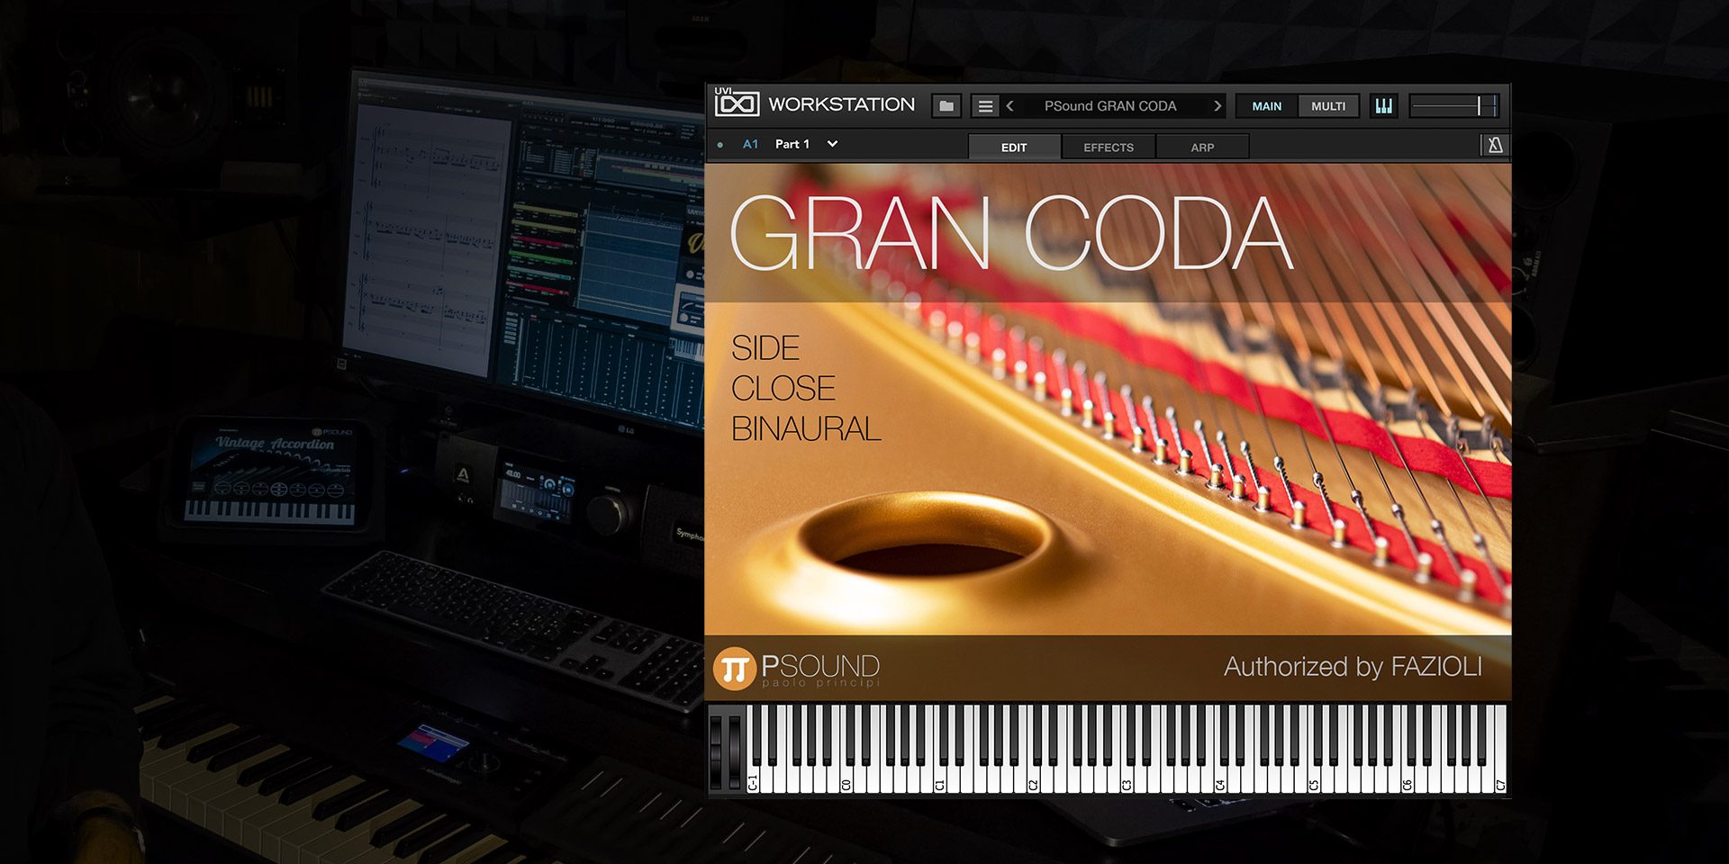This screenshot has height=864, width=1729.
Task: Open the preset browser folder icon
Action: tap(946, 106)
